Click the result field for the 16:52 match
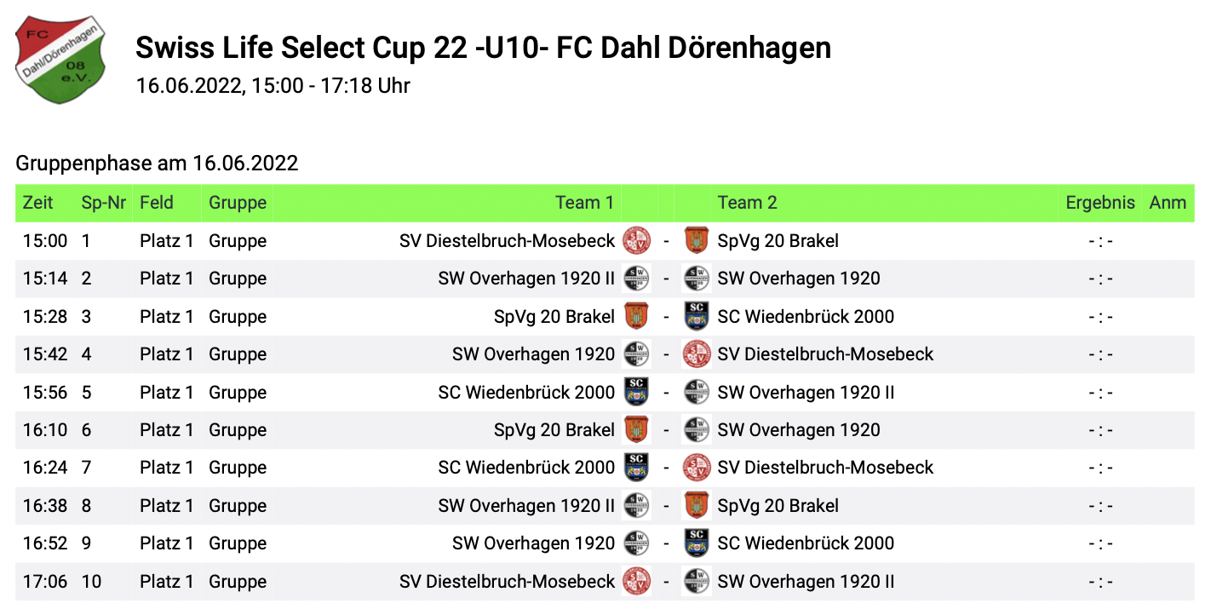1211x615 pixels. tap(1100, 543)
